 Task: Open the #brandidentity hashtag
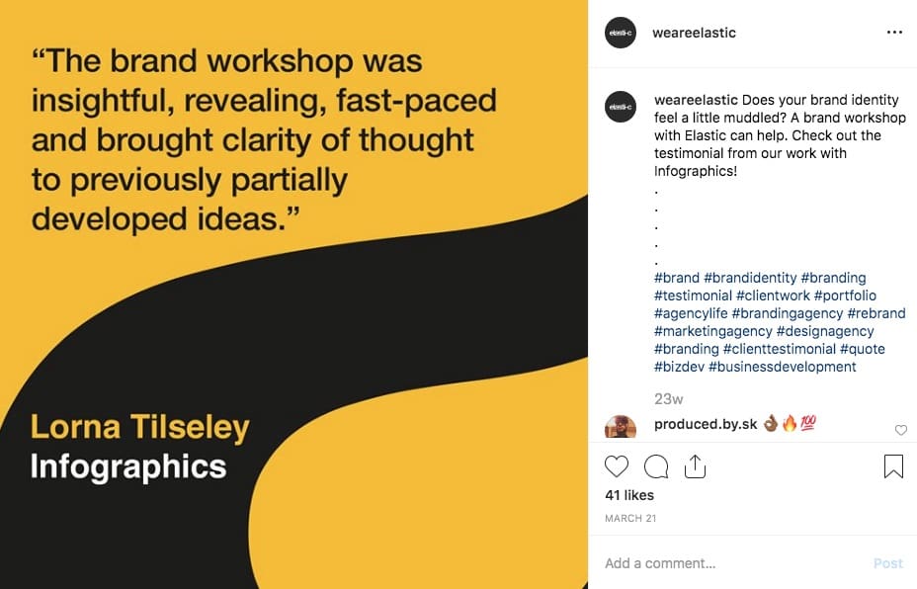tap(750, 278)
